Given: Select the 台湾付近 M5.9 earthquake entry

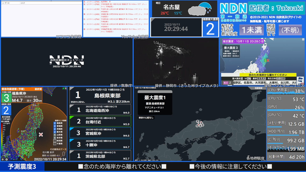Looking at the screenshot, I should coord(100,121).
